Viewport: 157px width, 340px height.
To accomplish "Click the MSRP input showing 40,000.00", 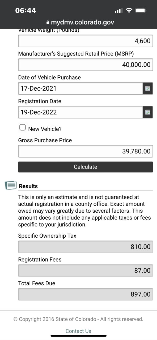I will (x=86, y=65).
